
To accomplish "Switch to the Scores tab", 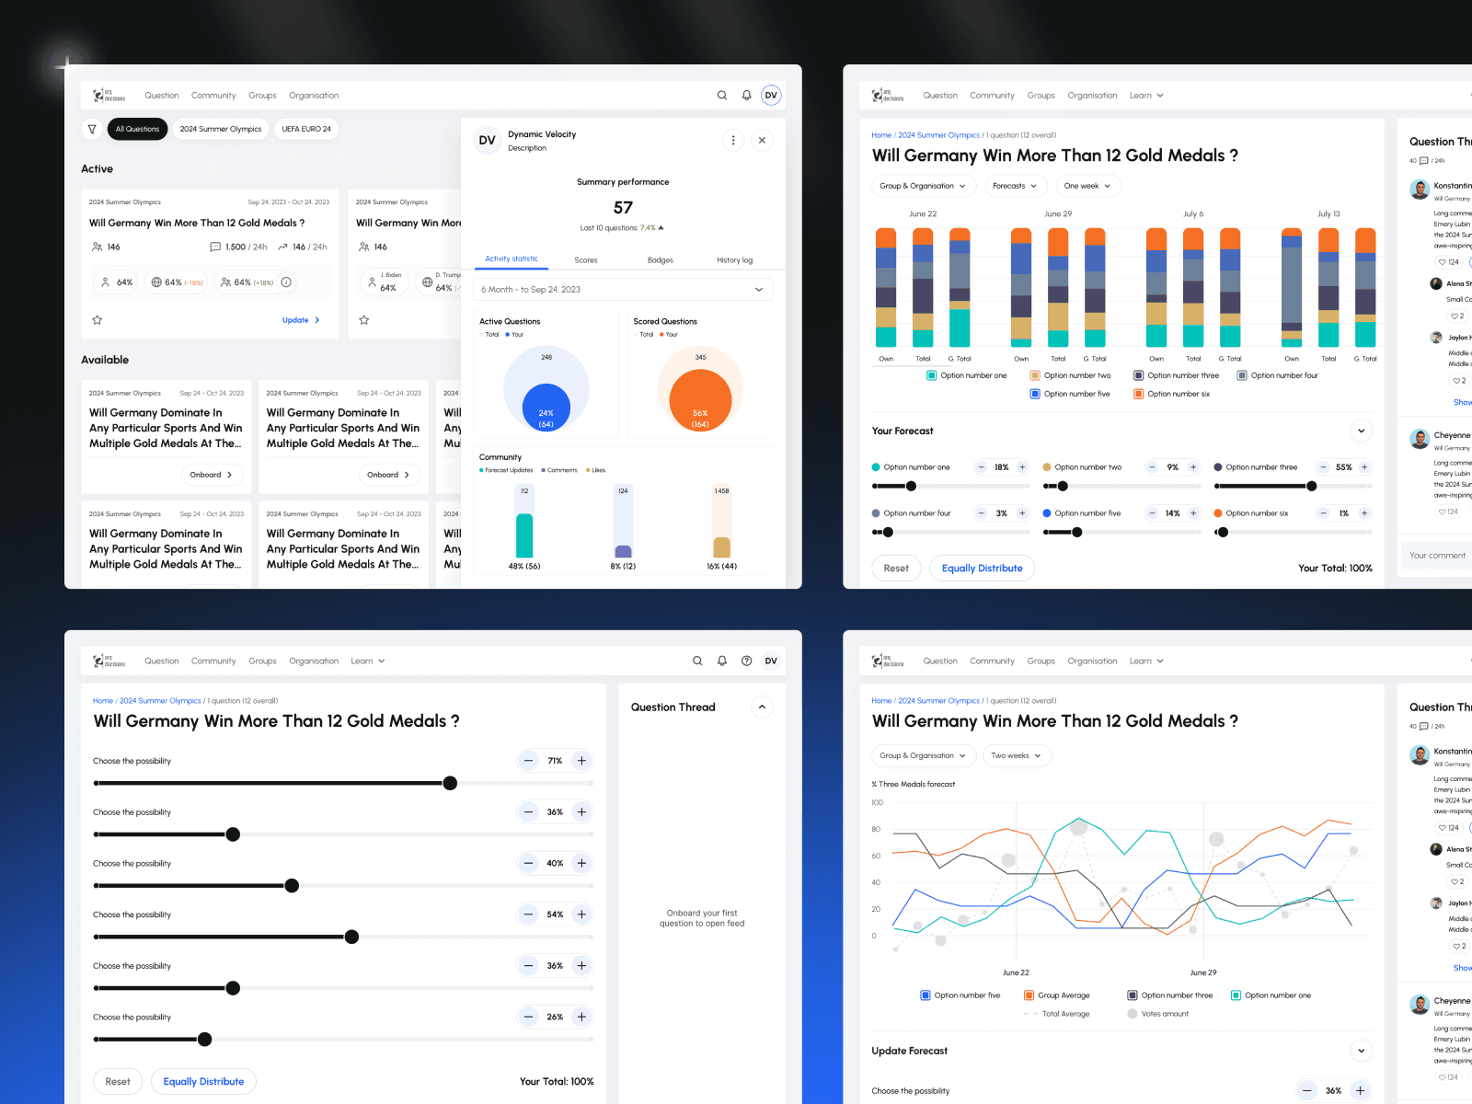I will (x=586, y=260).
